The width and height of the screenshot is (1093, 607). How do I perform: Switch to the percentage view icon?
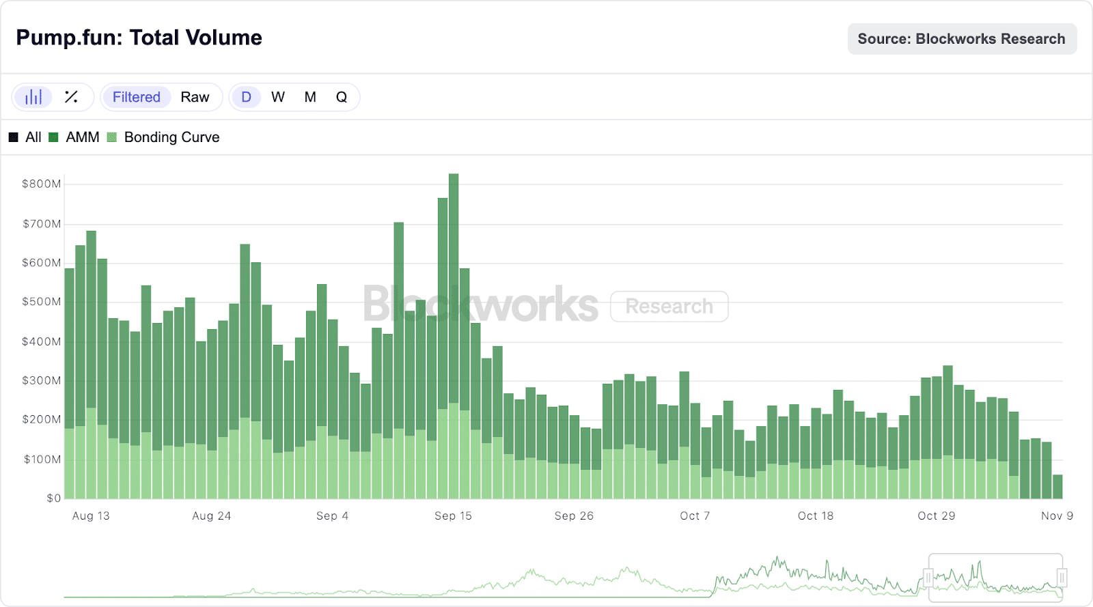point(71,97)
